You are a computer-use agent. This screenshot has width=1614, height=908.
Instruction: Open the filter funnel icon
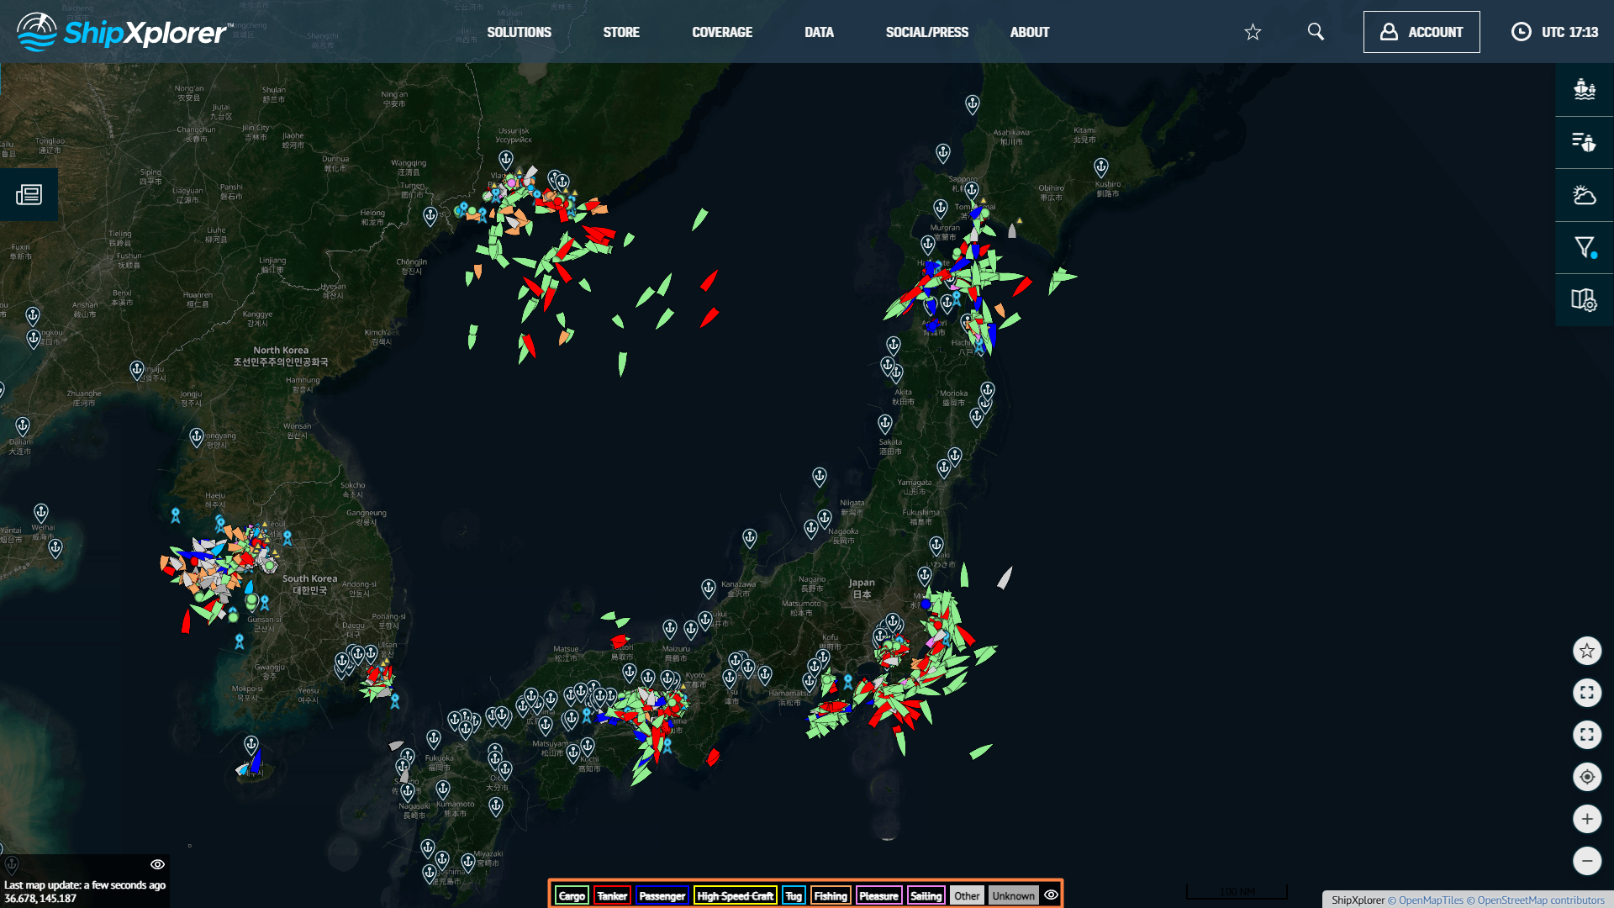1585,247
